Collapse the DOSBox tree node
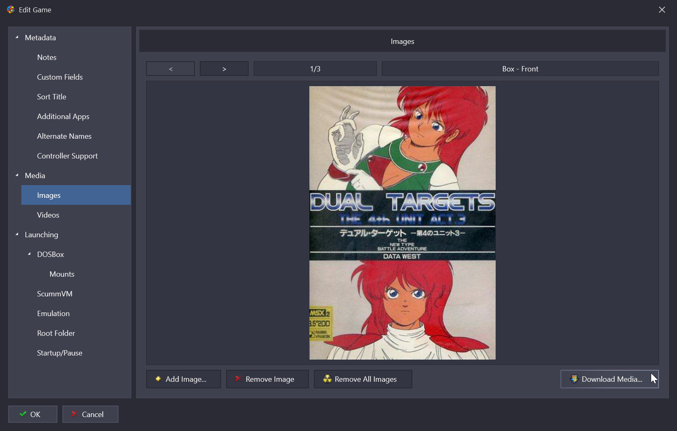Screen dimensions: 677x431 [29, 254]
